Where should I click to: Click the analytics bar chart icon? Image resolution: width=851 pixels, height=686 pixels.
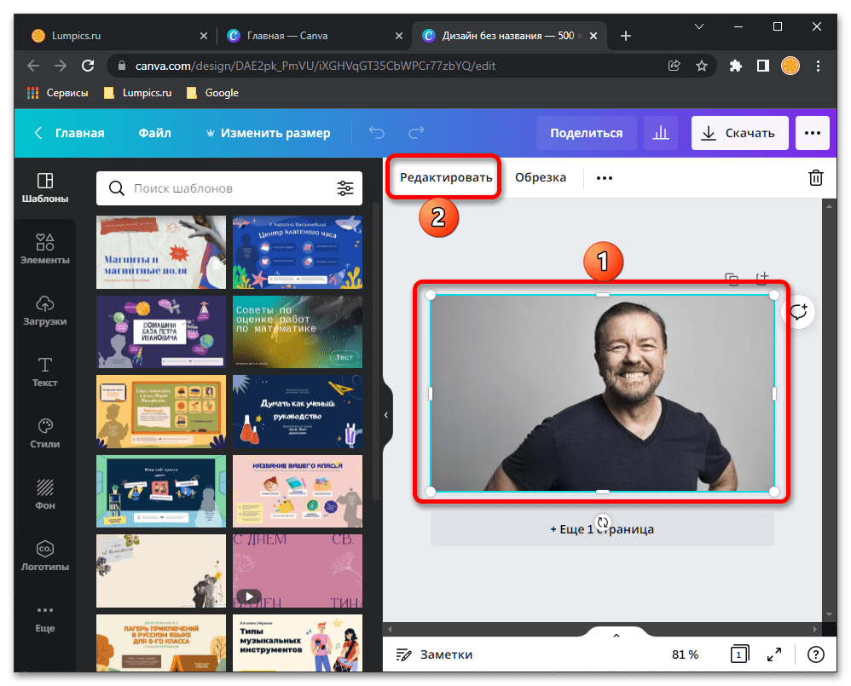point(660,133)
